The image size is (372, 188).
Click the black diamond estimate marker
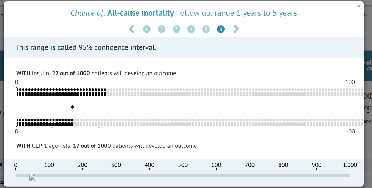tap(72, 107)
